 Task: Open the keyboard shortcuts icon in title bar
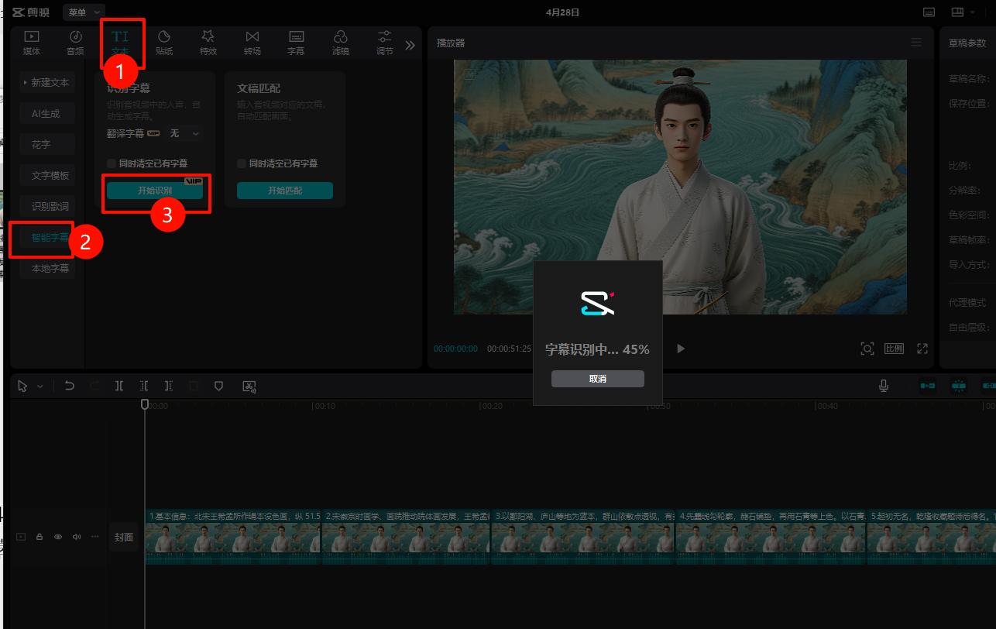(x=929, y=12)
